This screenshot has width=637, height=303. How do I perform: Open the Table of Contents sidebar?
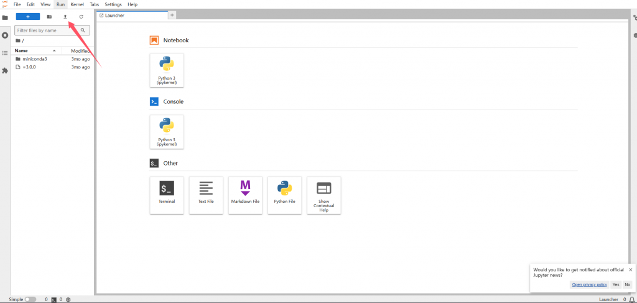pyautogui.click(x=5, y=53)
